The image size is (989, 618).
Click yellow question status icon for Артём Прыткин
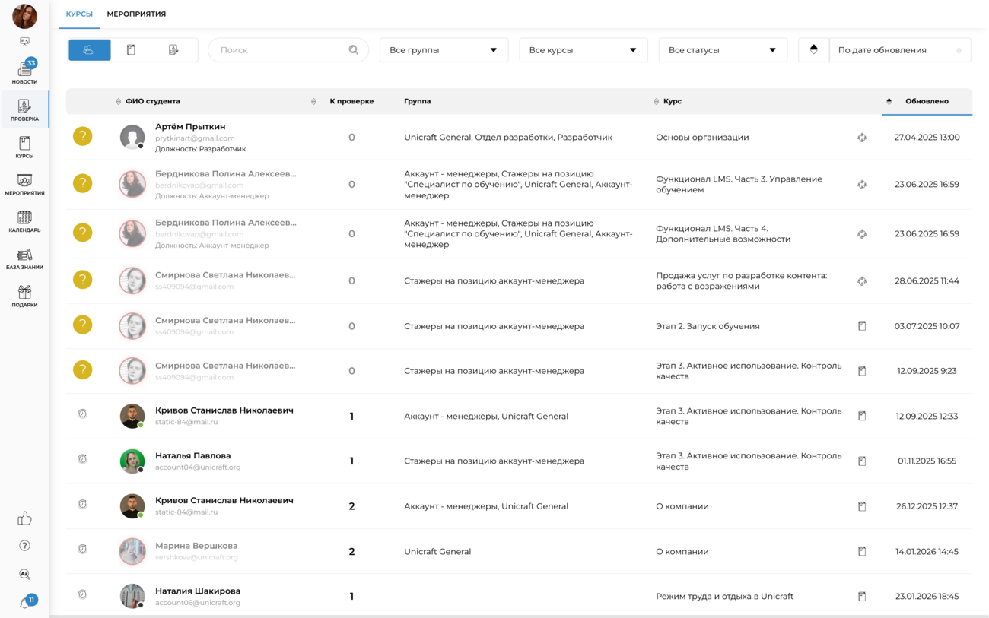tap(82, 136)
